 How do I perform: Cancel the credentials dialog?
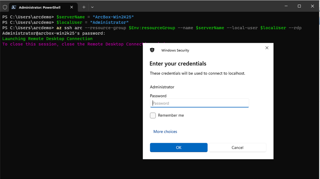(x=237, y=148)
